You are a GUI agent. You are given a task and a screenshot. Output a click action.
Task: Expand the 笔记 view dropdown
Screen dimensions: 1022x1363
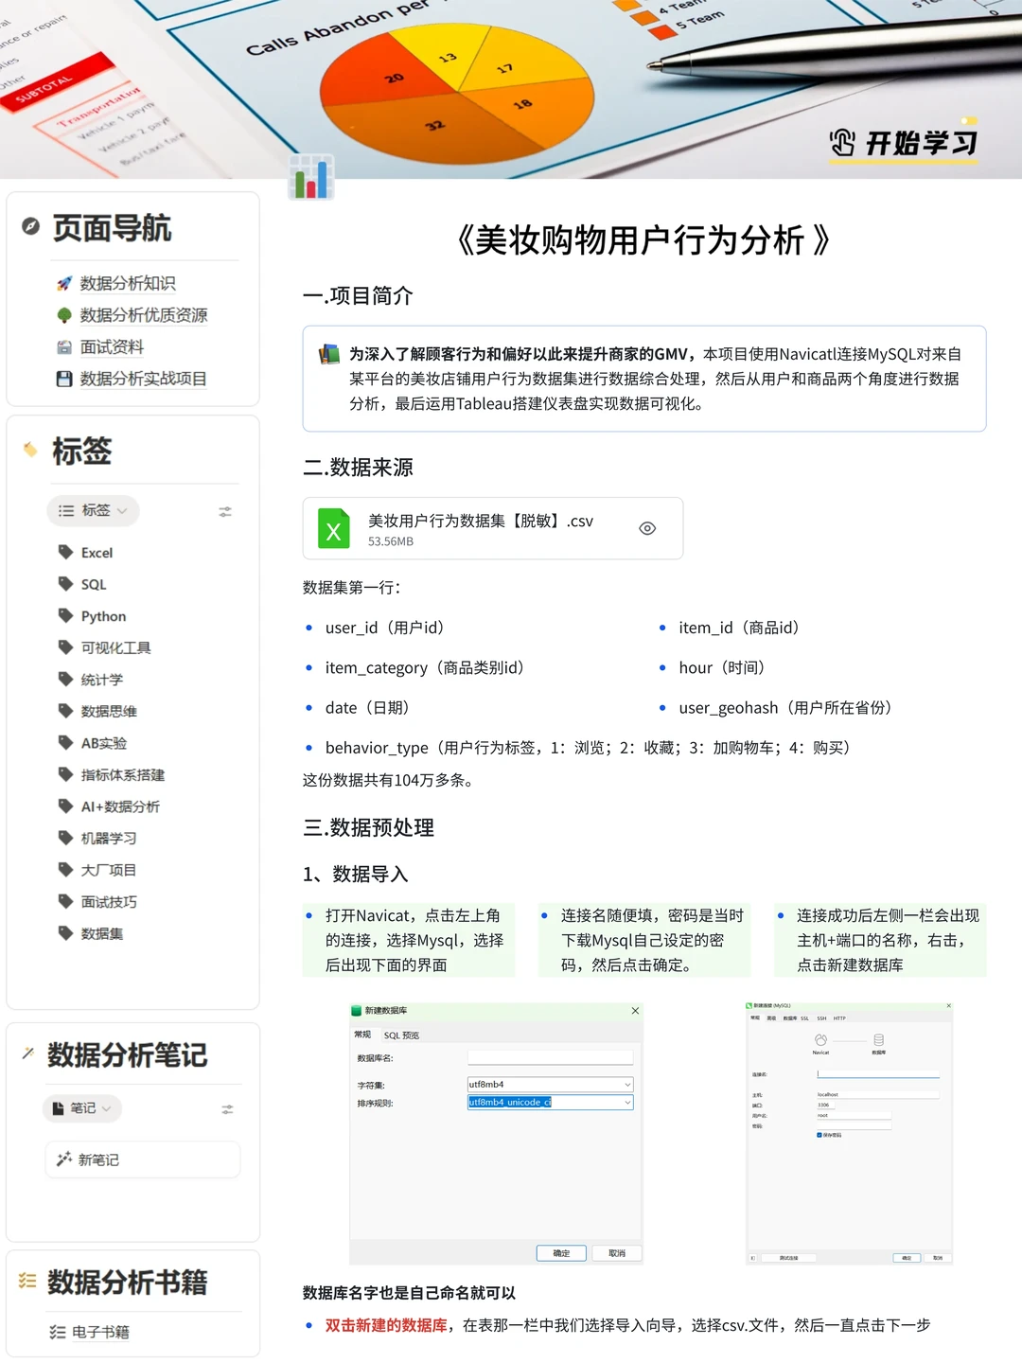point(82,1108)
